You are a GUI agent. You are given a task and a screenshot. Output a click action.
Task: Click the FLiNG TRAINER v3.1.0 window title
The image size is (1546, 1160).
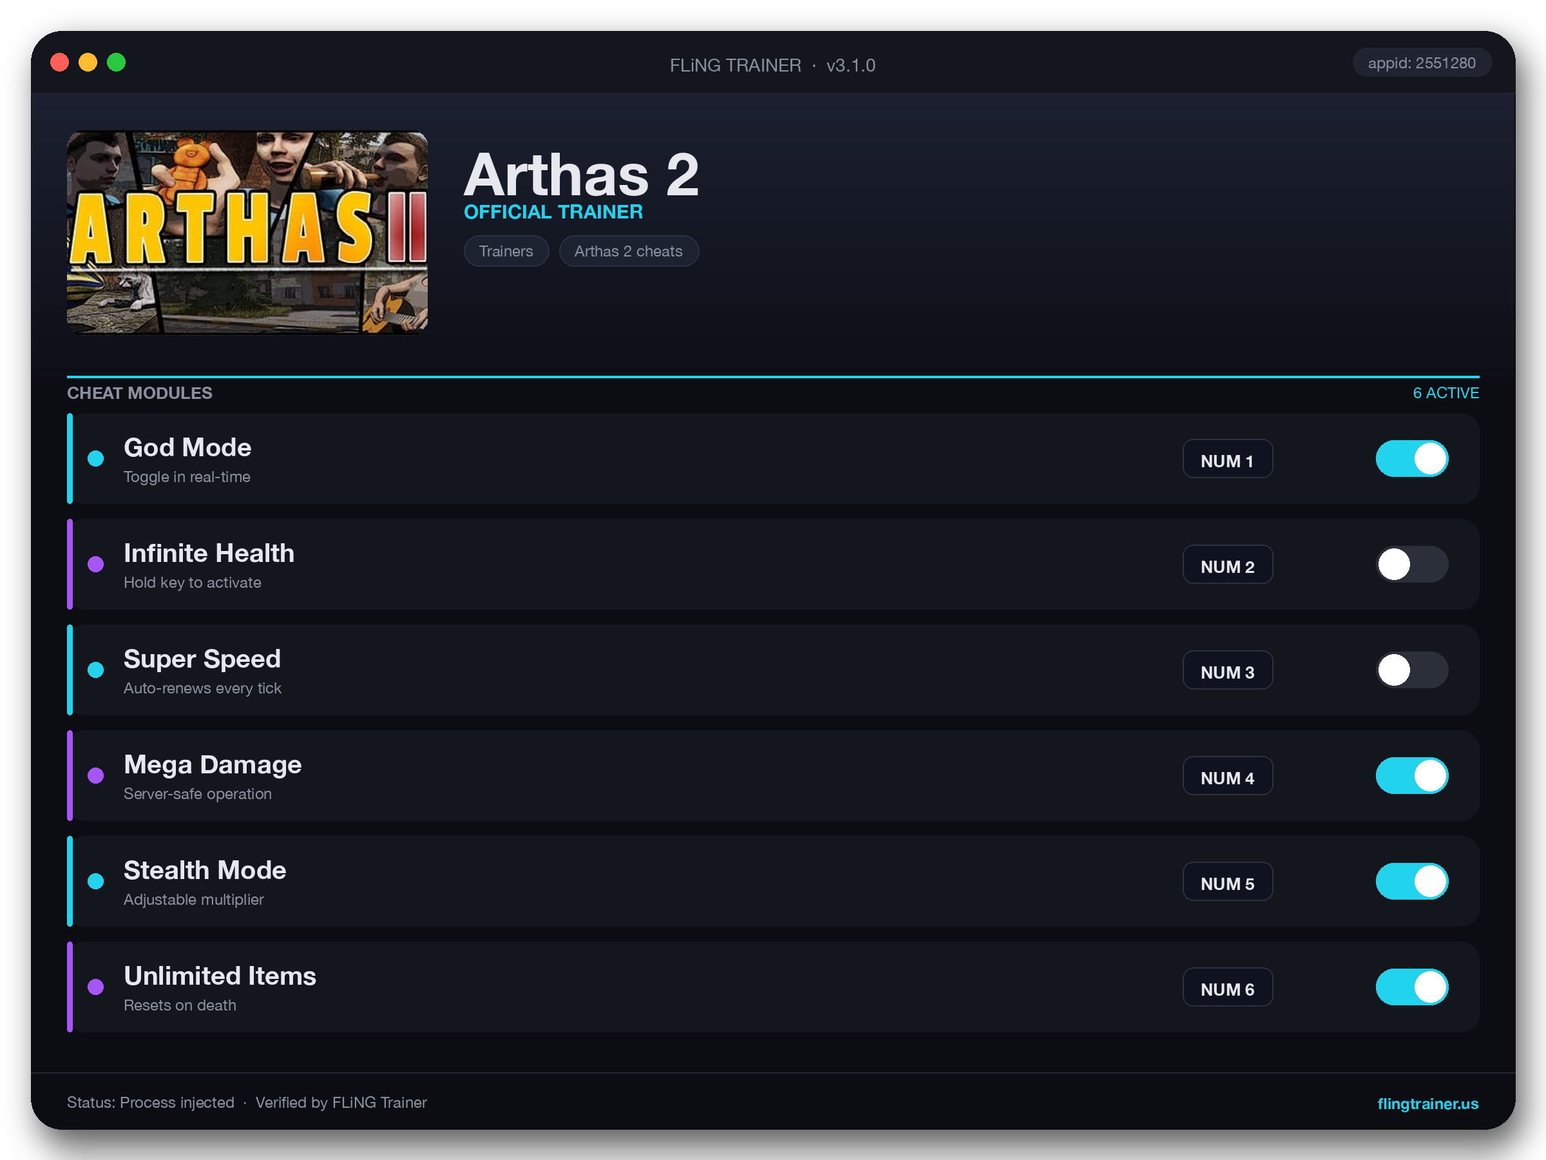click(772, 65)
